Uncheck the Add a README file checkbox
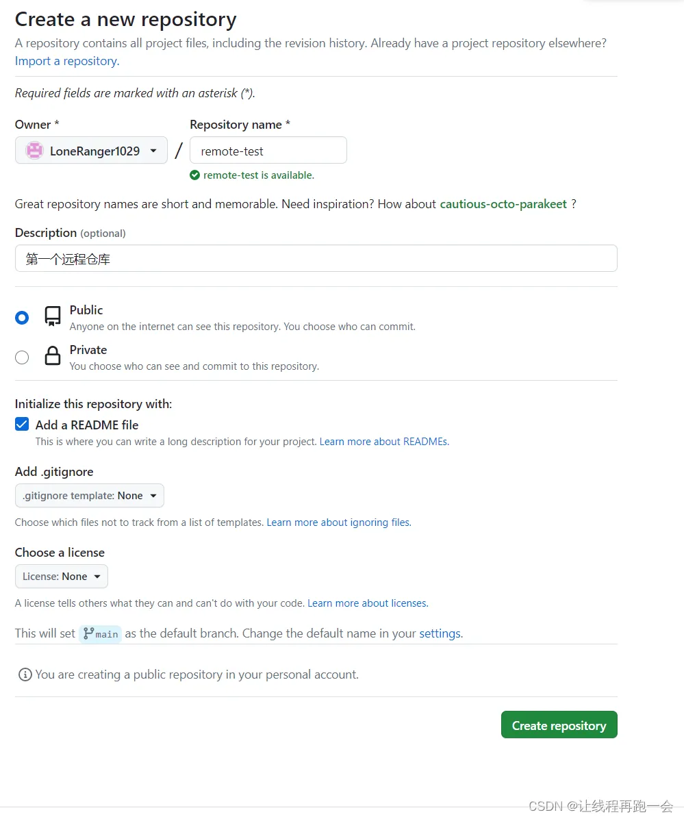Viewport: 684px width, 819px height. [22, 425]
